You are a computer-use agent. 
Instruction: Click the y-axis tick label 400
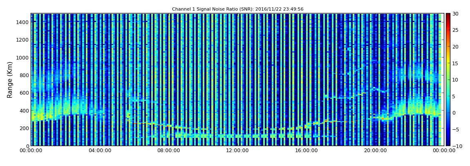24,111
